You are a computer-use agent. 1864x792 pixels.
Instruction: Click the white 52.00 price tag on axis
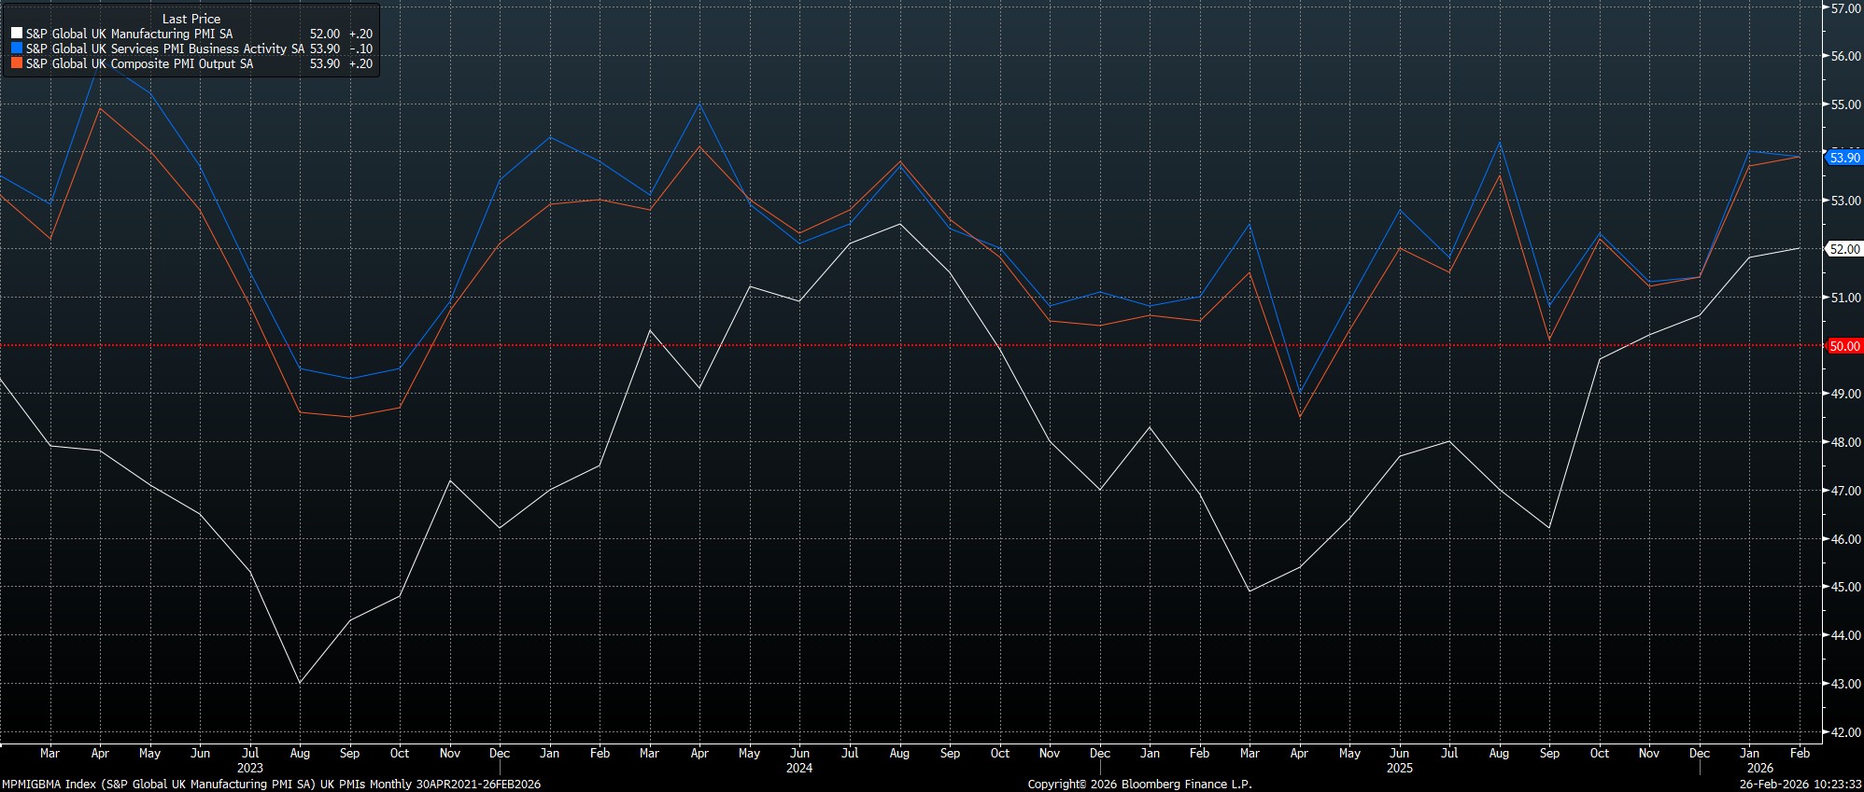pyautogui.click(x=1843, y=249)
